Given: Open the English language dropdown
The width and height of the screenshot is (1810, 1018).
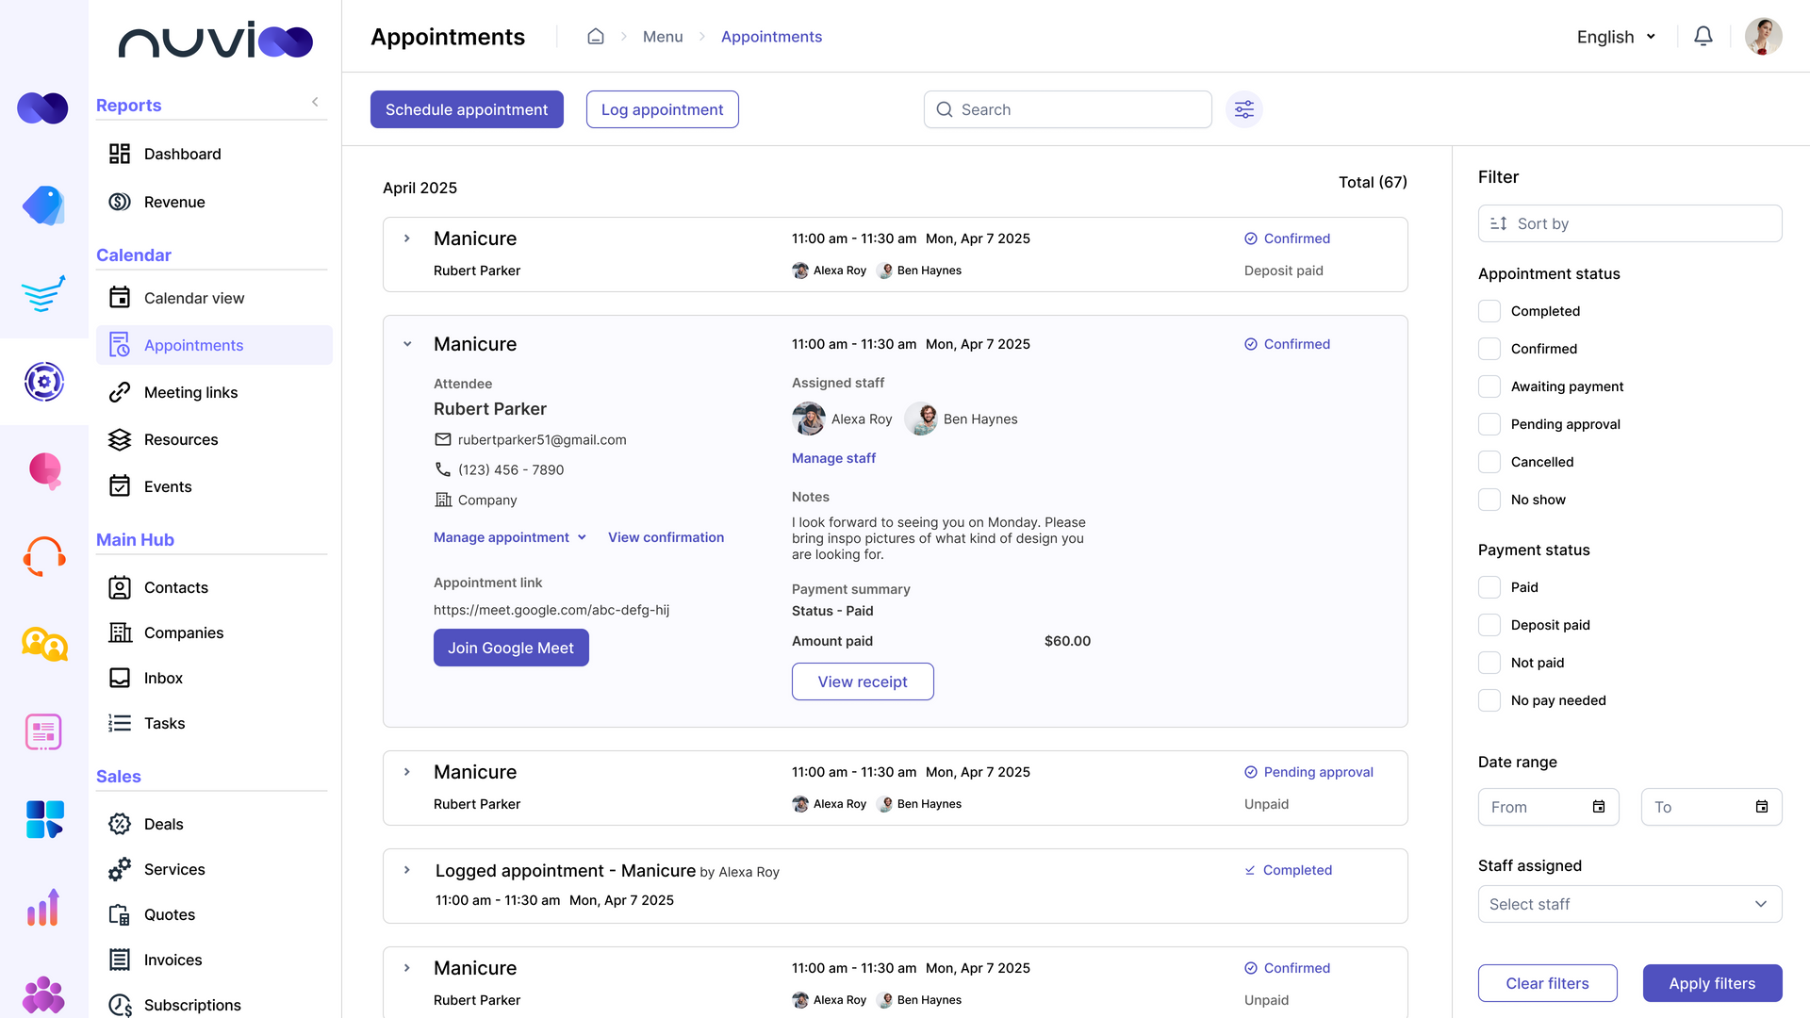Looking at the screenshot, I should coord(1616,37).
